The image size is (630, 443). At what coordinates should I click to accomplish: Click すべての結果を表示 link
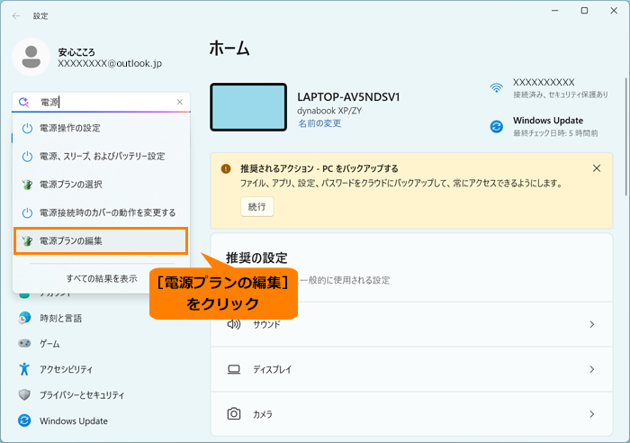(101, 278)
